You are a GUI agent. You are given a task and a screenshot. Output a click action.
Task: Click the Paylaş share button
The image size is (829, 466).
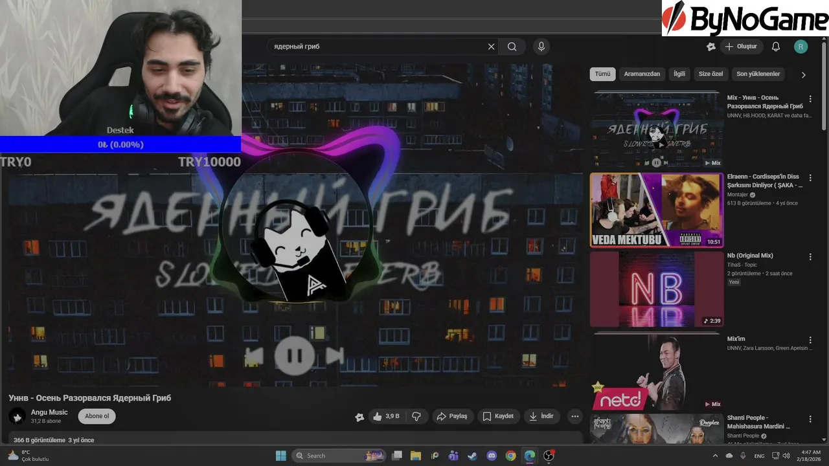click(452, 416)
